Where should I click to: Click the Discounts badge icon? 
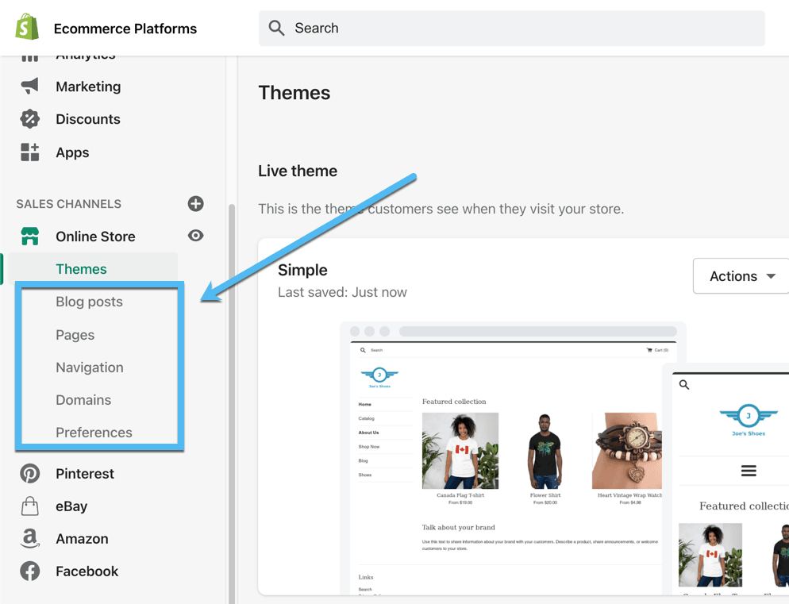29,119
